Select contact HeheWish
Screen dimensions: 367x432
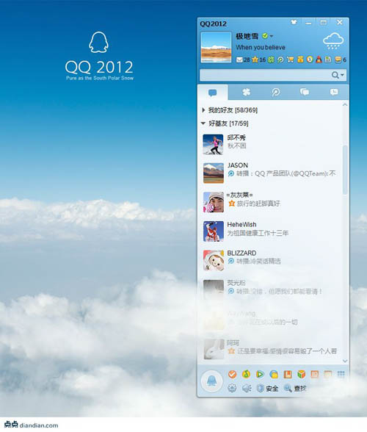click(x=271, y=231)
